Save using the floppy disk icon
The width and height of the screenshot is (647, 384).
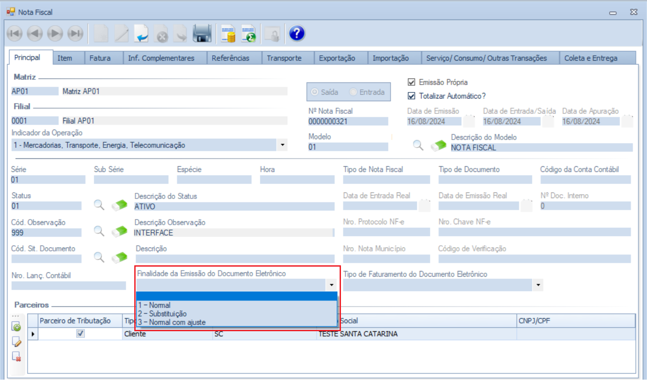tap(202, 34)
